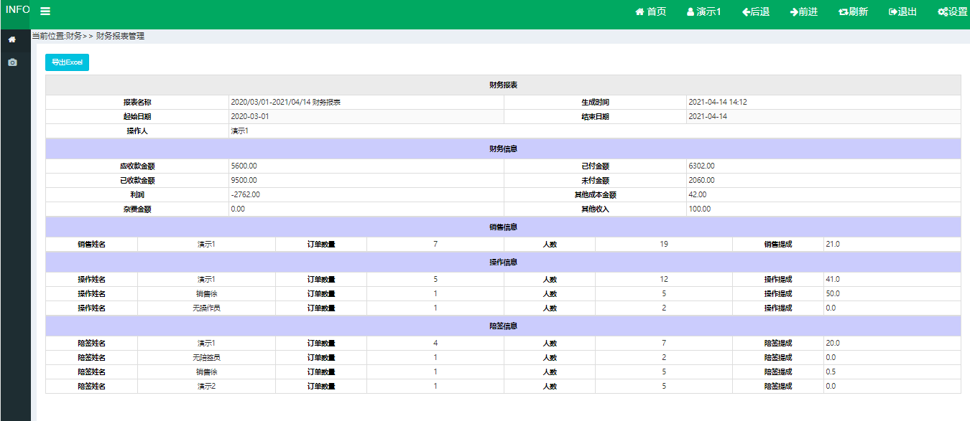Click the 销售徐 operator name cell
The width and height of the screenshot is (970, 421).
click(x=206, y=293)
